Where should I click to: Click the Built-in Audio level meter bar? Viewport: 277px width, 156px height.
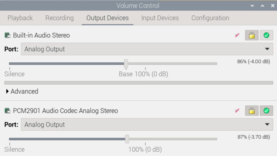coord(139,83)
